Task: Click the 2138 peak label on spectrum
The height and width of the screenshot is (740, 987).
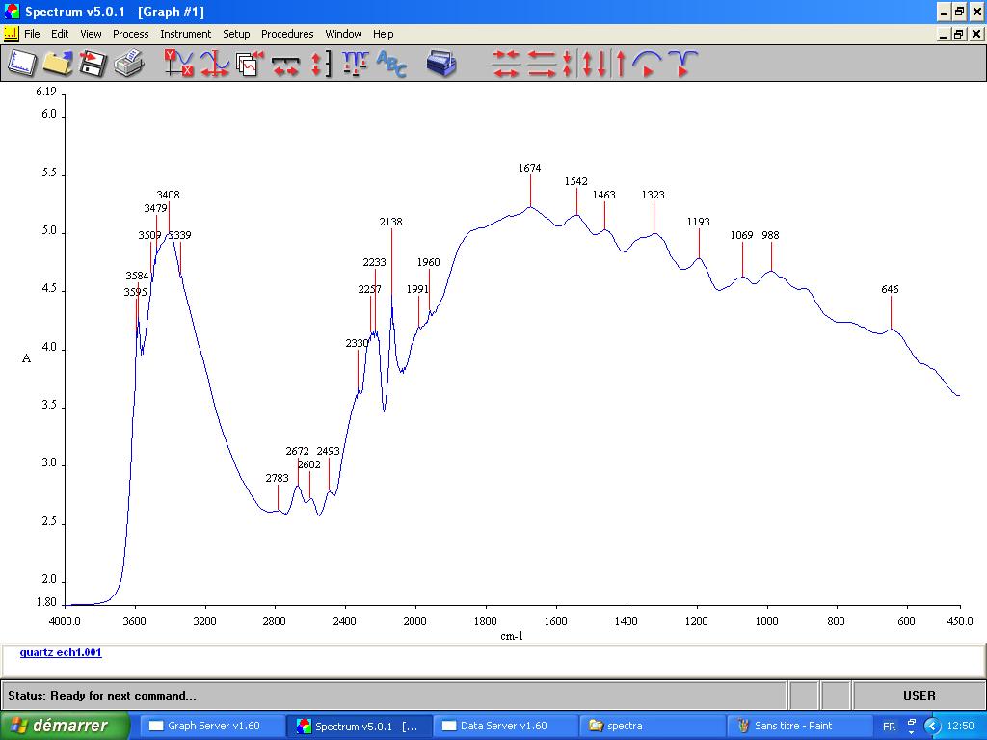Action: click(x=390, y=222)
